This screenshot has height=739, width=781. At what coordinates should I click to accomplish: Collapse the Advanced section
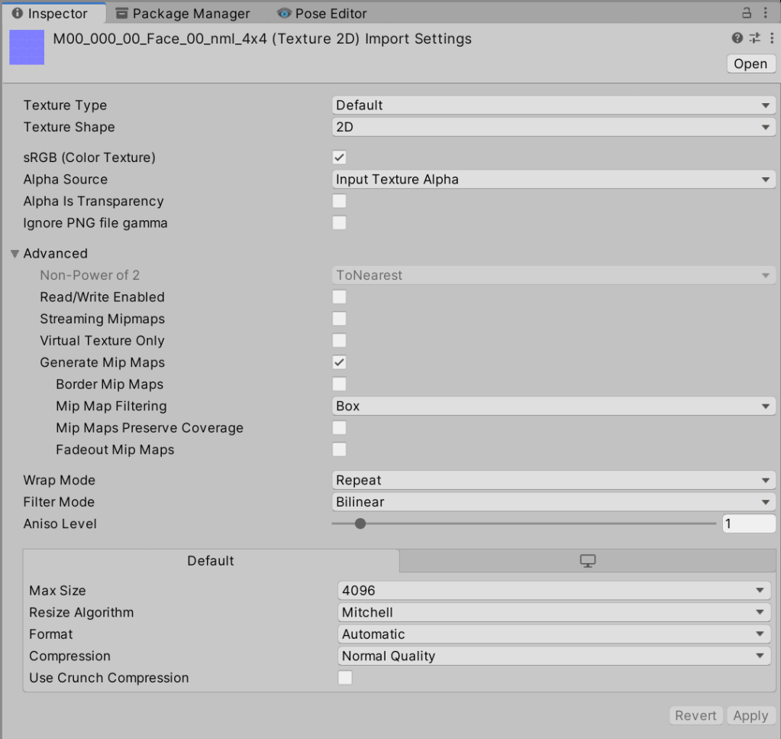click(15, 254)
